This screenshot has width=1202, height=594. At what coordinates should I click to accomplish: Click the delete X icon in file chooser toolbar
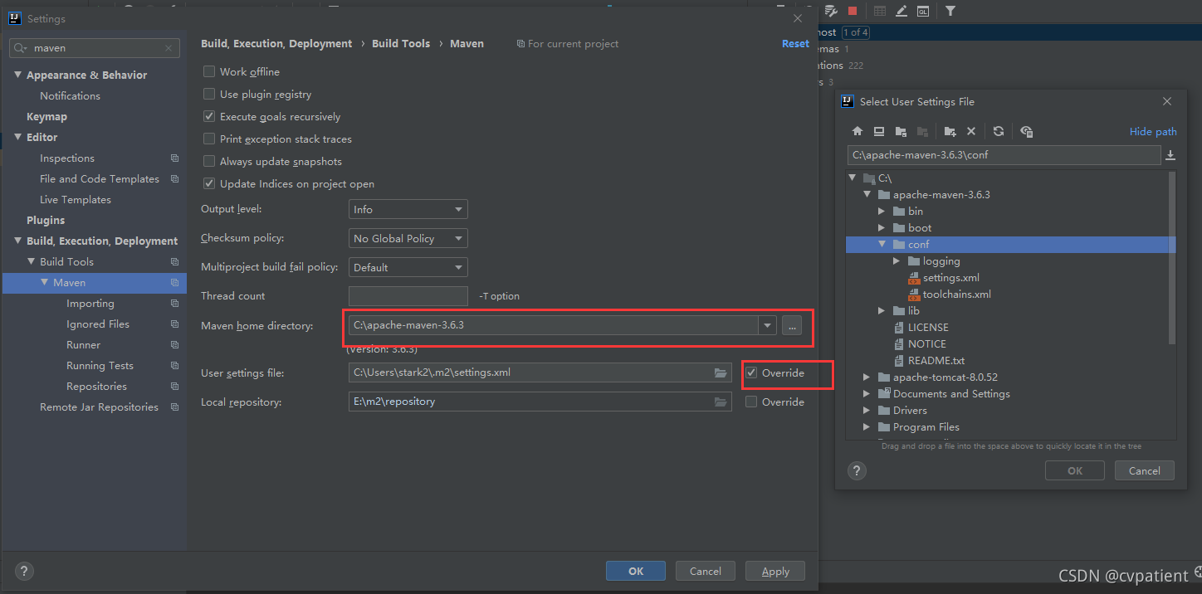tap(971, 131)
